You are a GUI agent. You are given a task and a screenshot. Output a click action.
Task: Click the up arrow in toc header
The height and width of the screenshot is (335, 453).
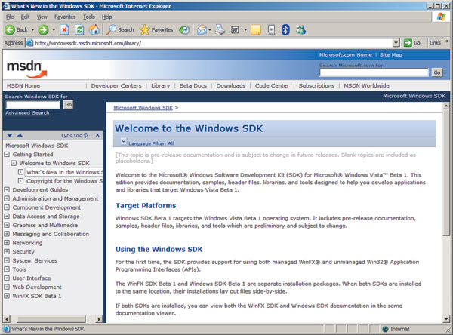pos(20,135)
